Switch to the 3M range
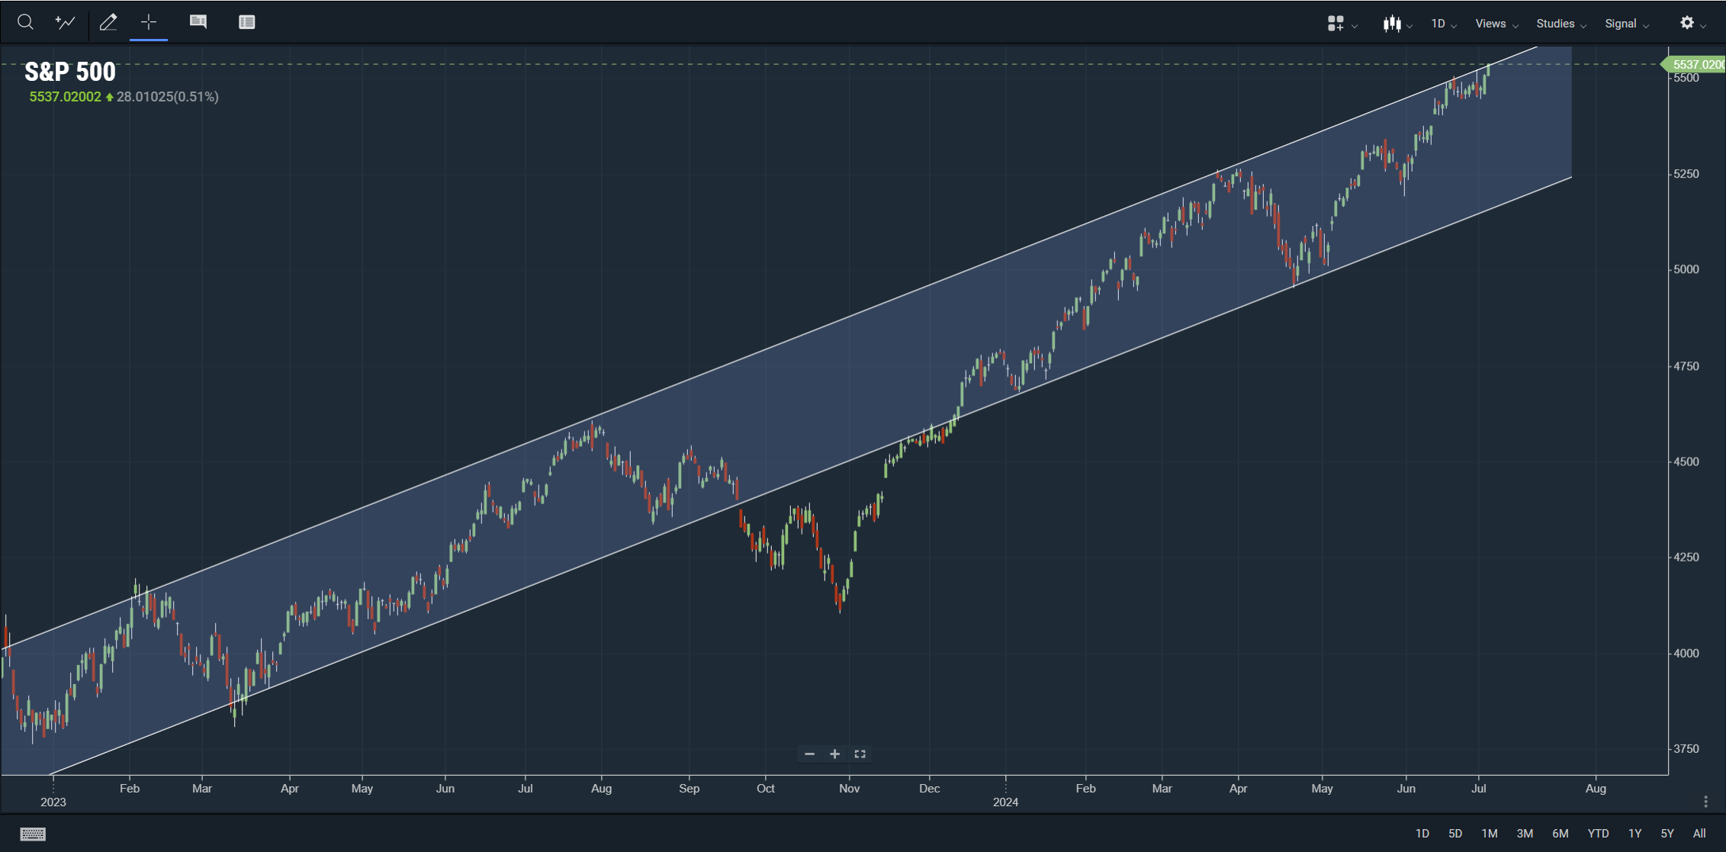 tap(1525, 834)
